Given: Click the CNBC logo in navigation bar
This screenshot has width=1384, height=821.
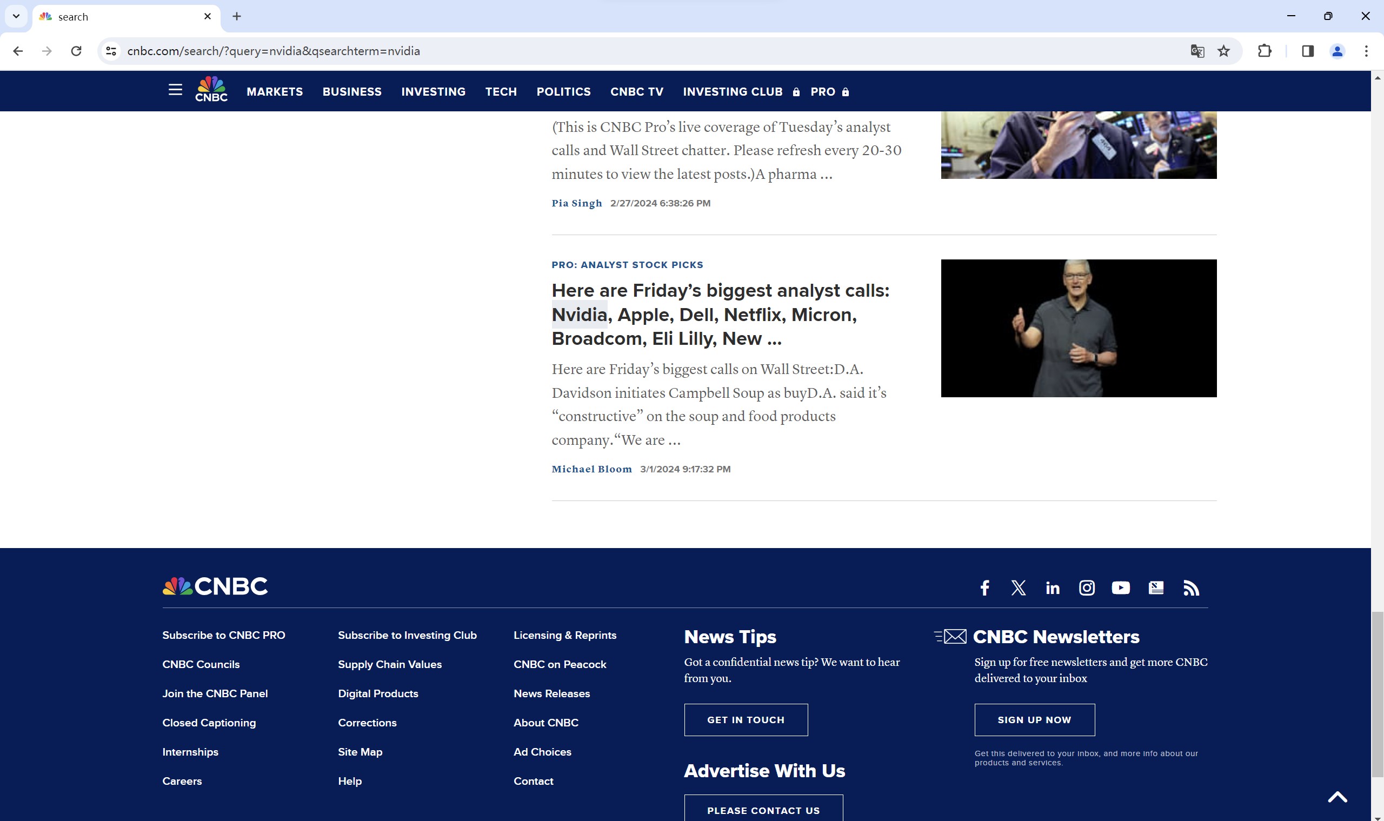Looking at the screenshot, I should [211, 89].
